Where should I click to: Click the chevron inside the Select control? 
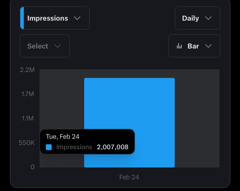click(58, 46)
